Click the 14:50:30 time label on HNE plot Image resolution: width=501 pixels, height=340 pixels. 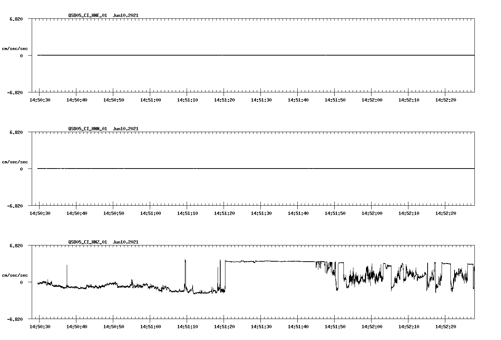click(x=40, y=100)
